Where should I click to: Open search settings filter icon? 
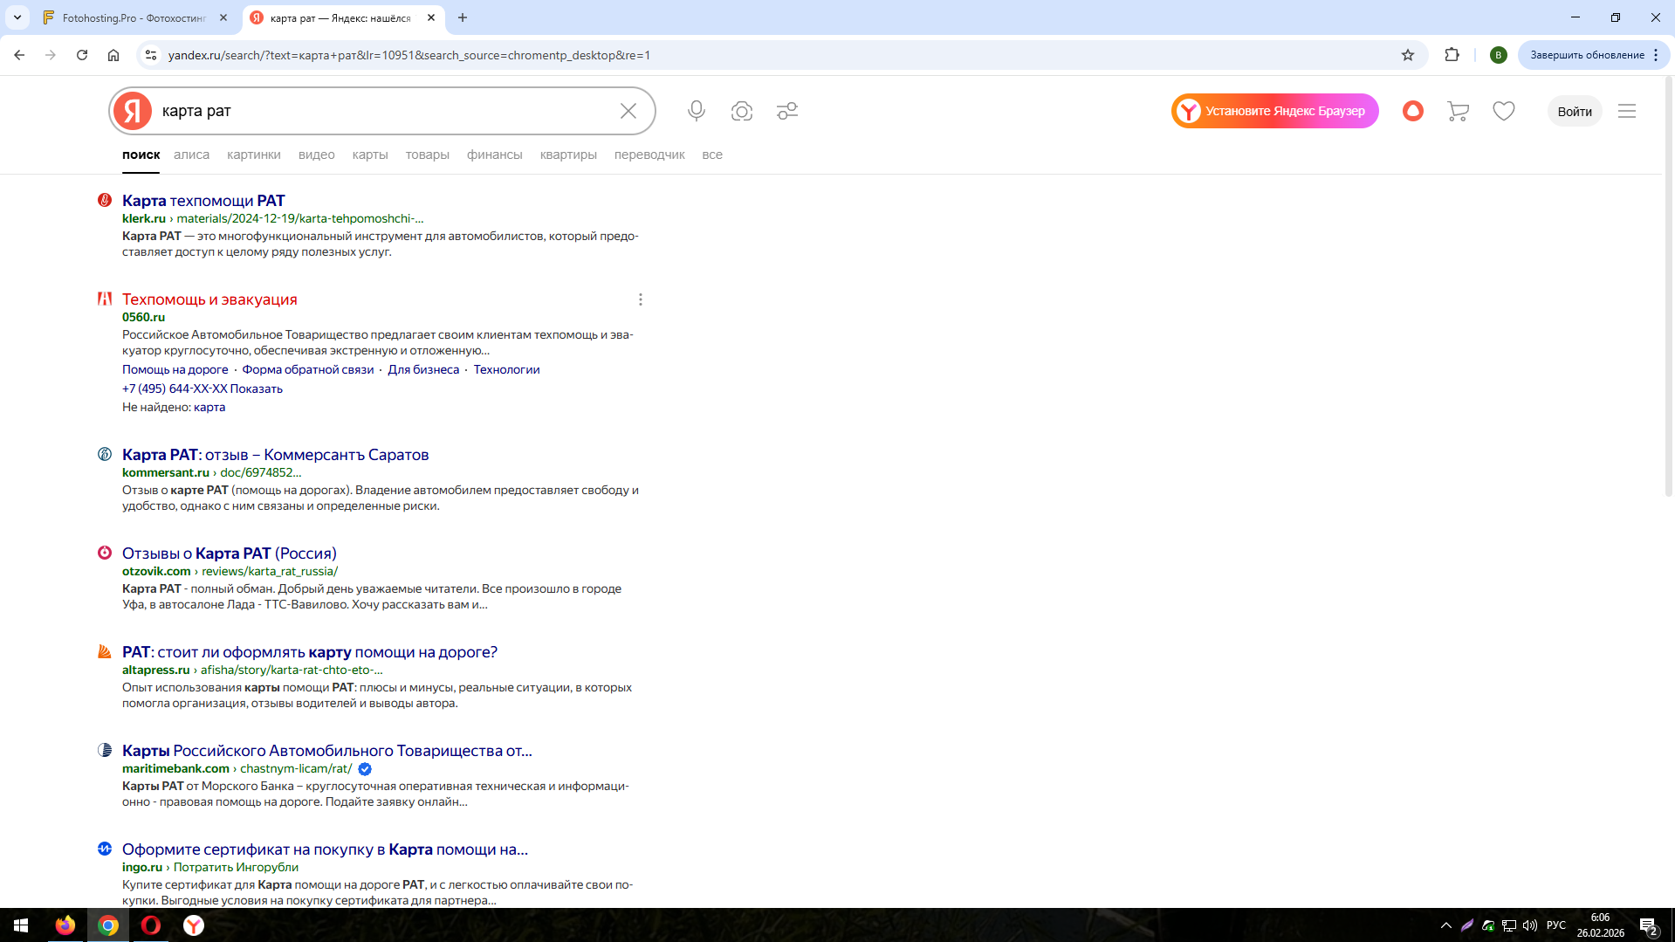[787, 111]
